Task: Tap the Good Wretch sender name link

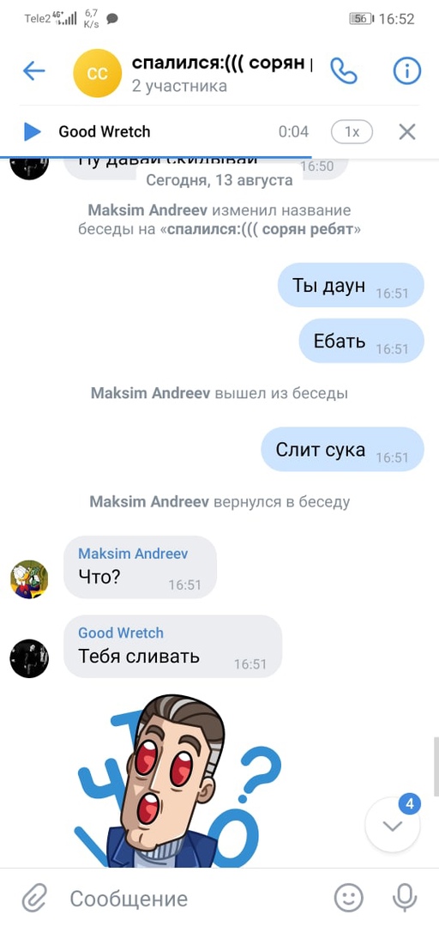Action: coord(121,633)
